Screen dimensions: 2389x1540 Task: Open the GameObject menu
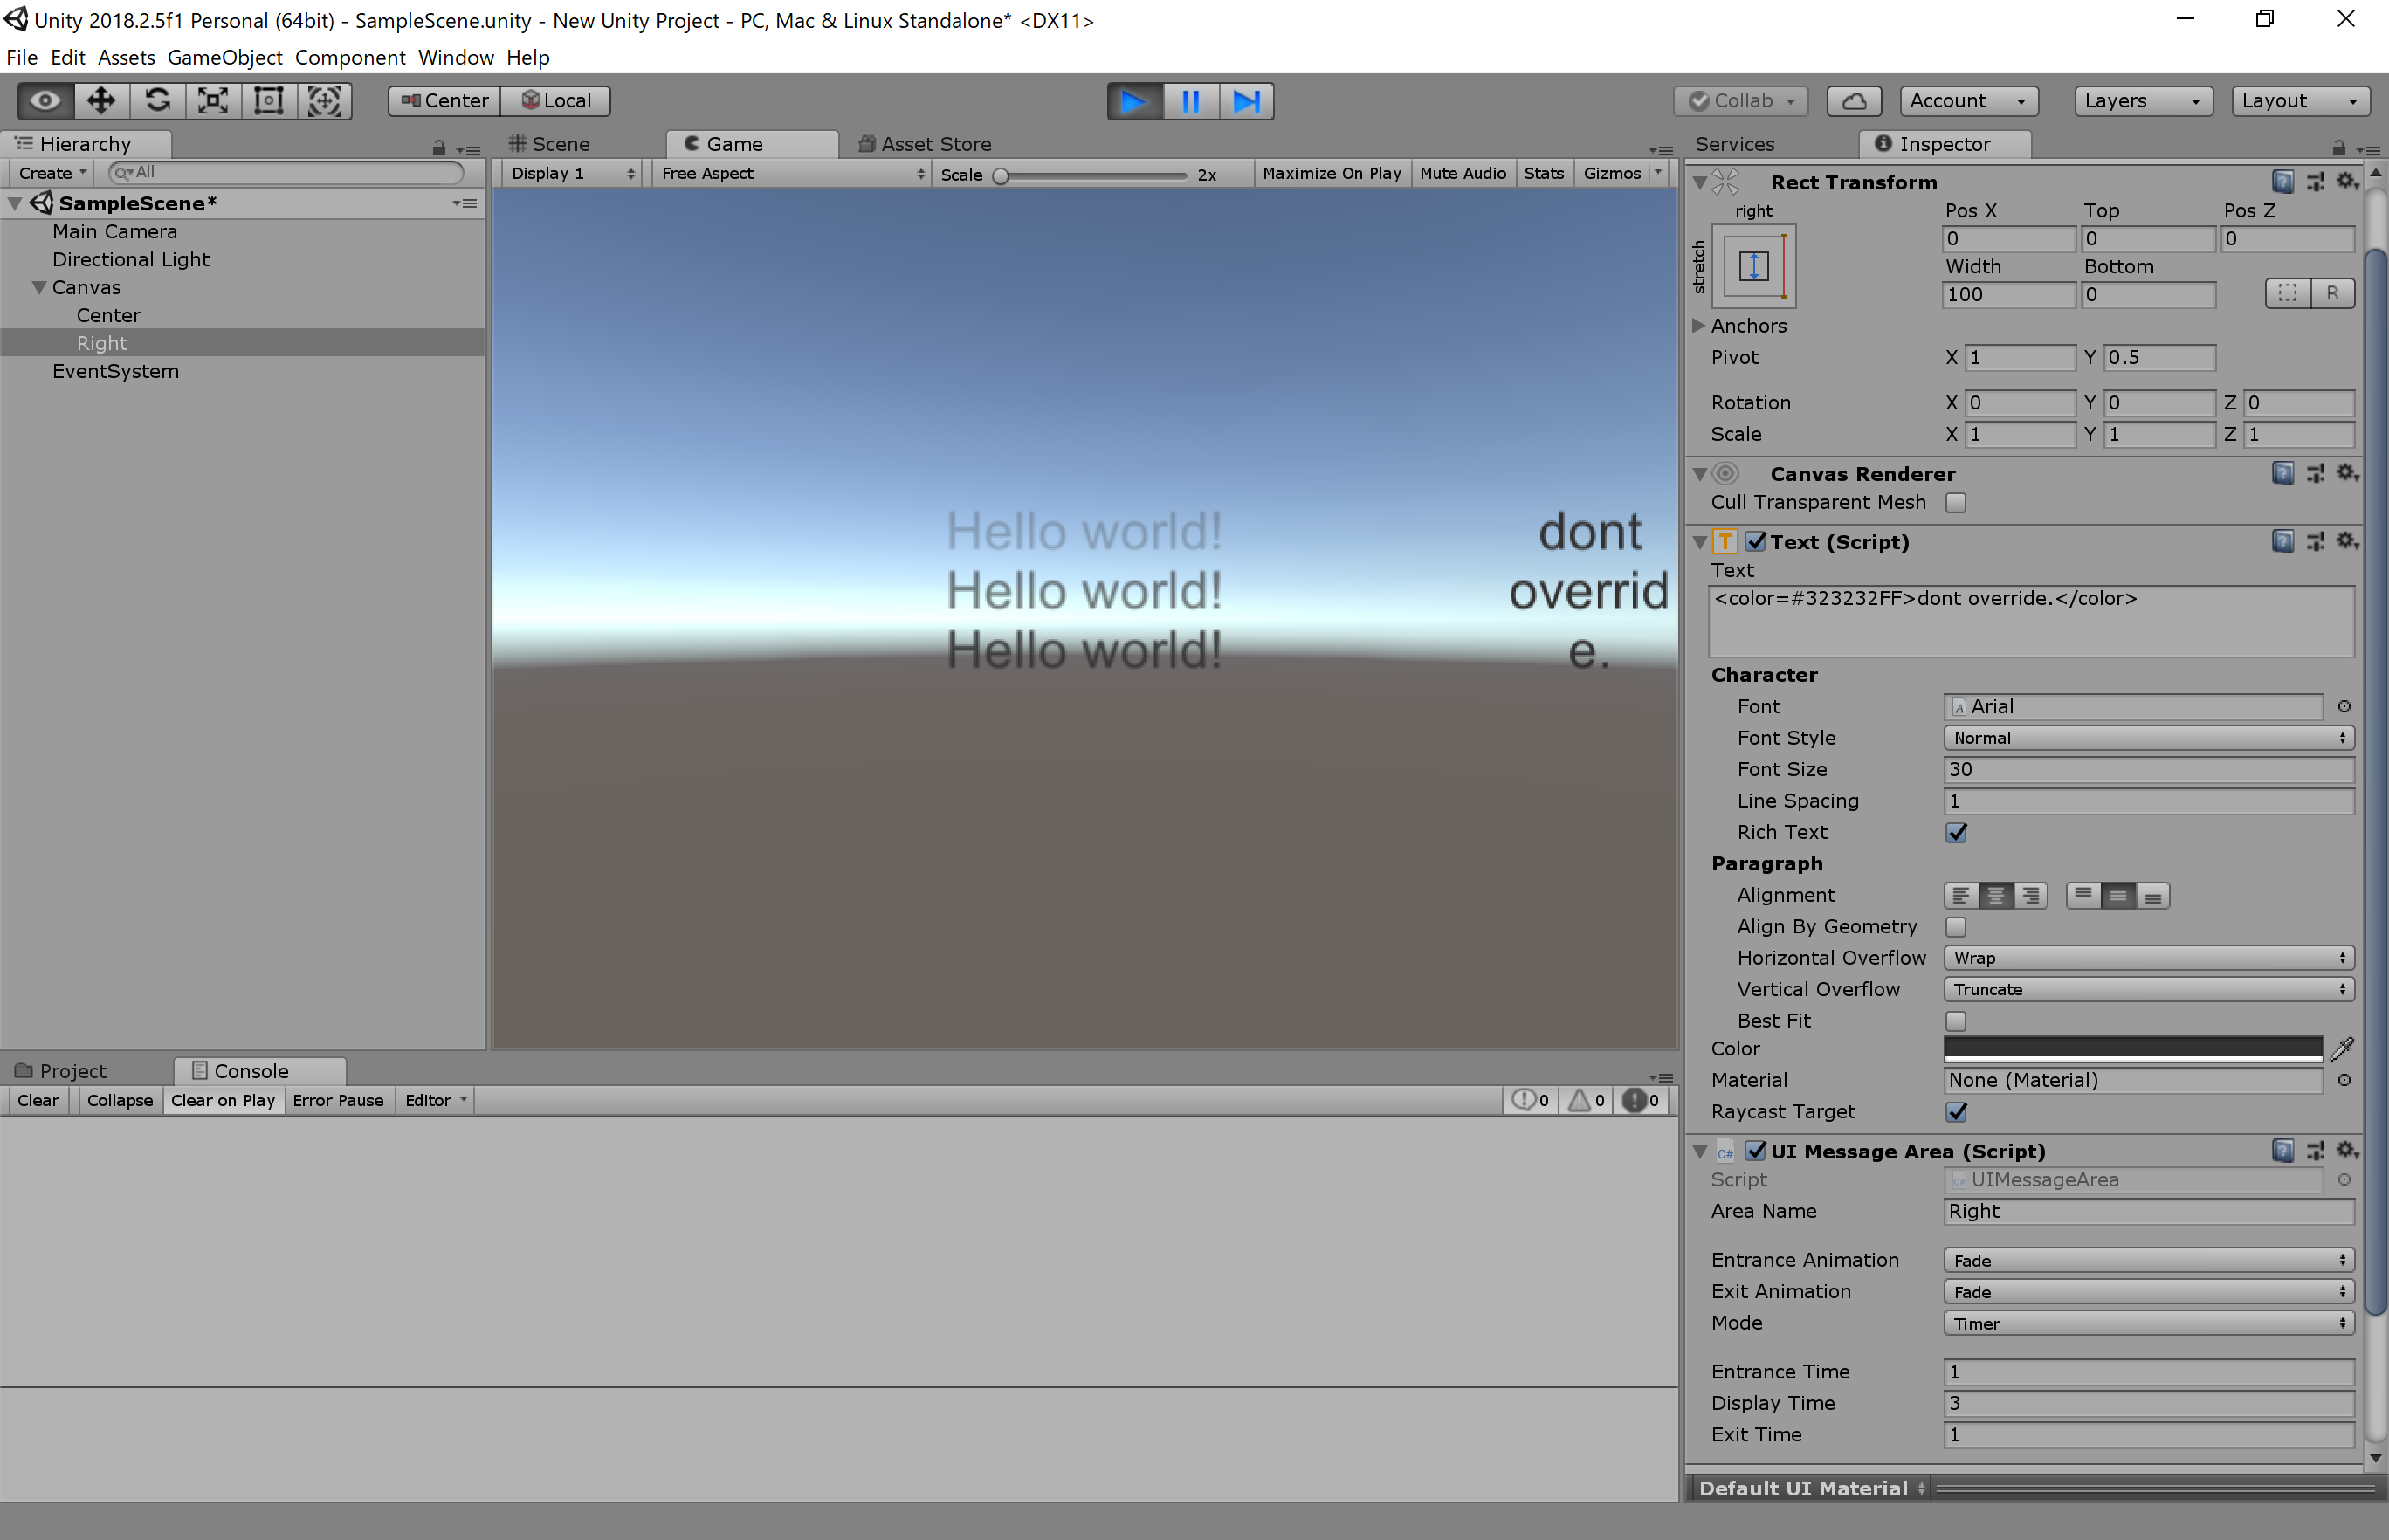click(x=225, y=57)
